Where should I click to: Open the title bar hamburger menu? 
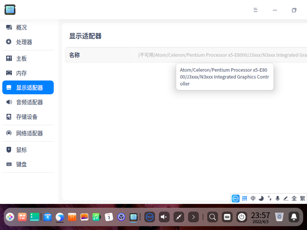(256, 10)
